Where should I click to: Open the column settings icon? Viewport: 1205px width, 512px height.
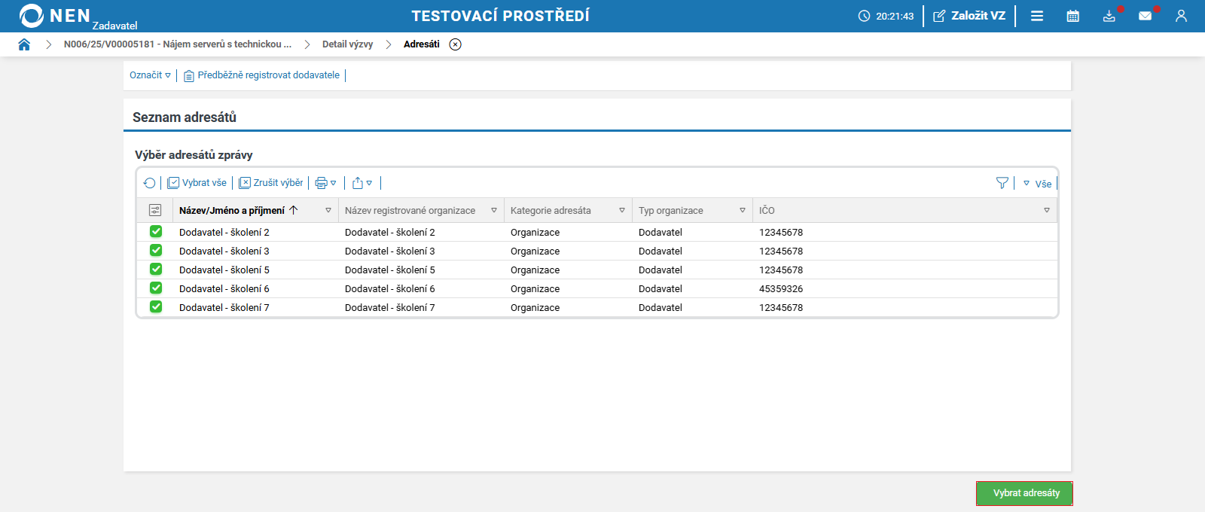(x=155, y=211)
